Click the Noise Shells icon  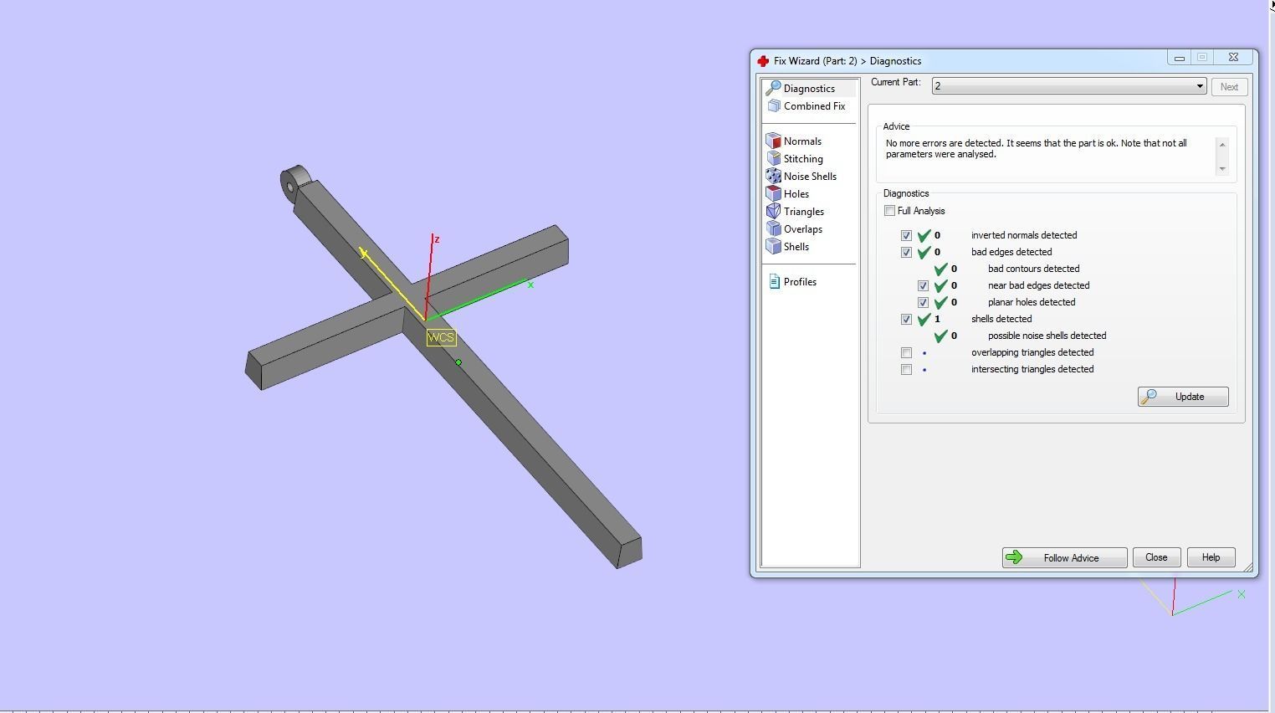coord(773,177)
